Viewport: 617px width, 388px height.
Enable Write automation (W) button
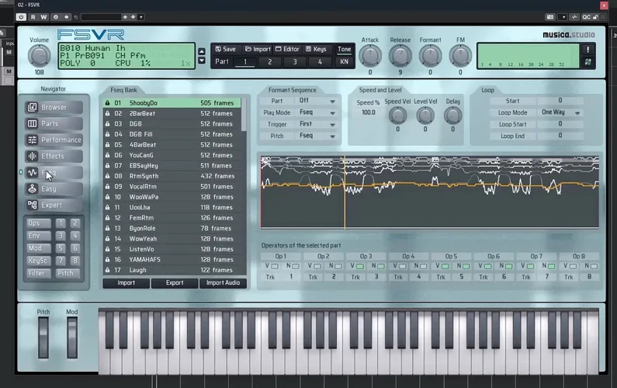(x=43, y=17)
